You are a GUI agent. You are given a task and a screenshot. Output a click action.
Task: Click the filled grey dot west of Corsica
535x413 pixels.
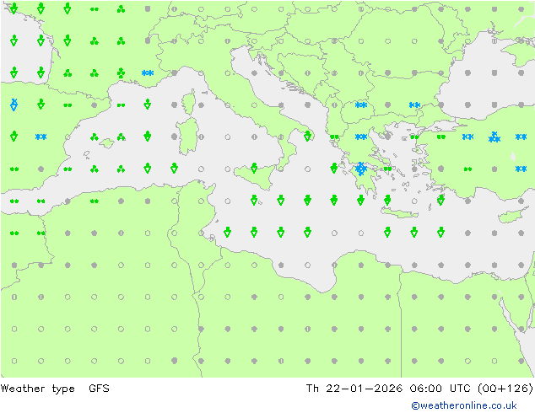(x=175, y=105)
